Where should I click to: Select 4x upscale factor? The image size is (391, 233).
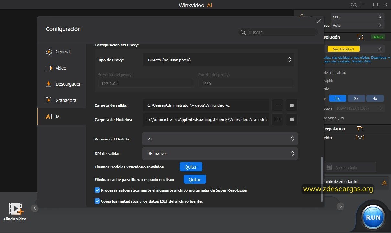coord(375,98)
